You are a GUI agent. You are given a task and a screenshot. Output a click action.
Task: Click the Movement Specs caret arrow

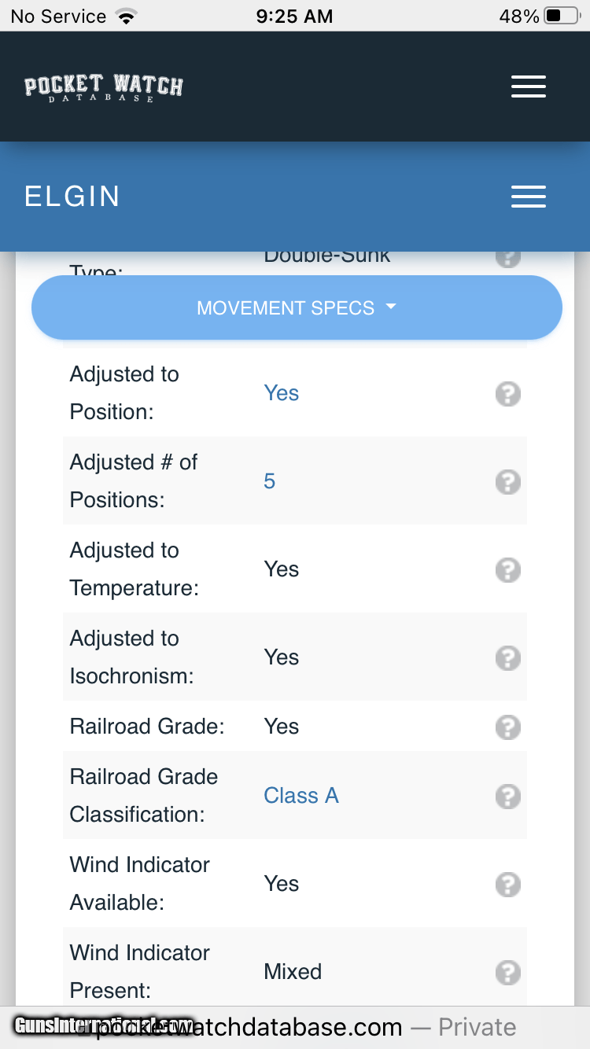[x=391, y=307]
